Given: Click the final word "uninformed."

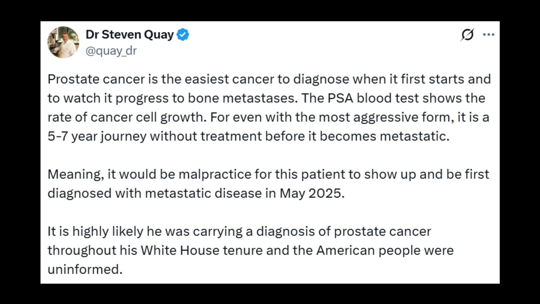Looking at the screenshot, I should (x=85, y=269).
